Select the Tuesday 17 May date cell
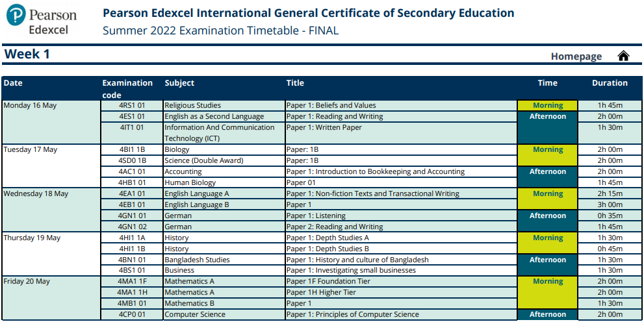 [51, 166]
